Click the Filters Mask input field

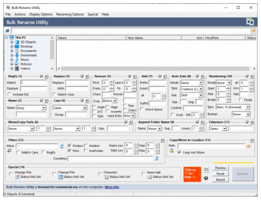(x=37, y=146)
